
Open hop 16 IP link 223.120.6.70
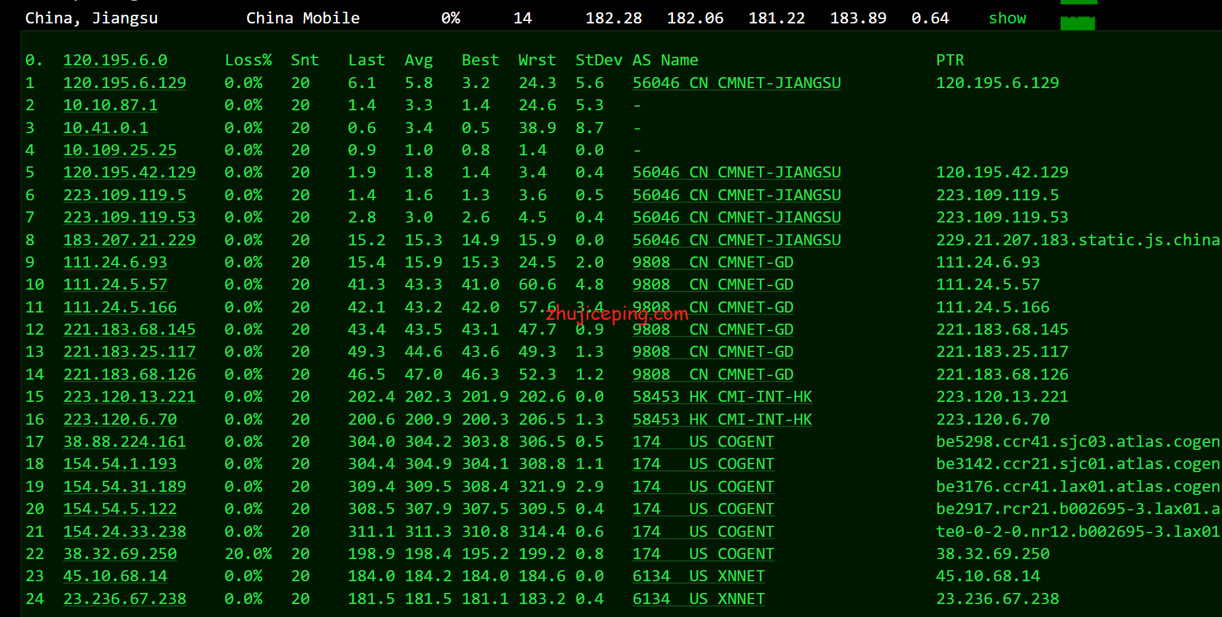(x=120, y=420)
